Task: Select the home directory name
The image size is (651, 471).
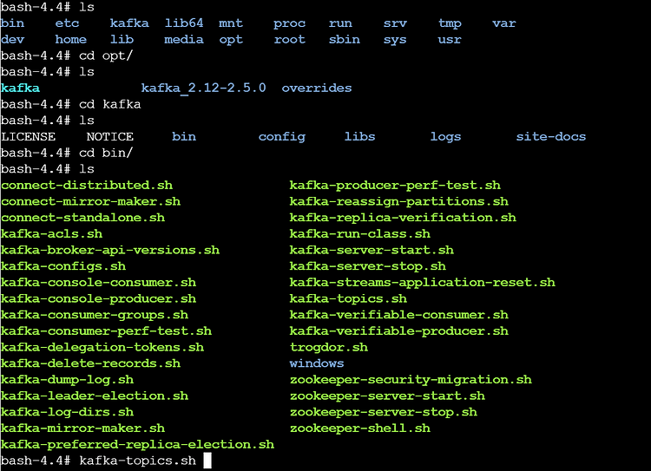Action: [x=71, y=39]
